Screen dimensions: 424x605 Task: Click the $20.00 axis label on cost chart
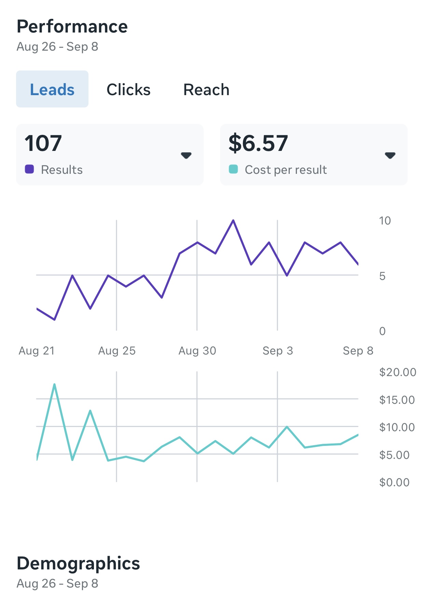397,372
